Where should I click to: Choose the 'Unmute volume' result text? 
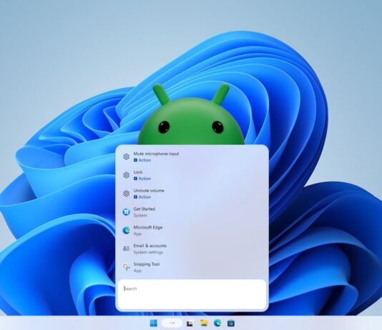(149, 191)
